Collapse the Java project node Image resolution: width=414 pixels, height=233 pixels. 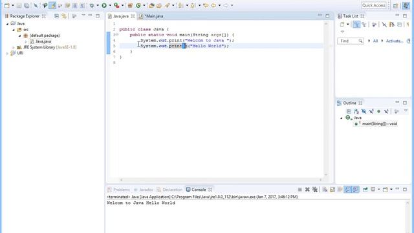click(7, 24)
